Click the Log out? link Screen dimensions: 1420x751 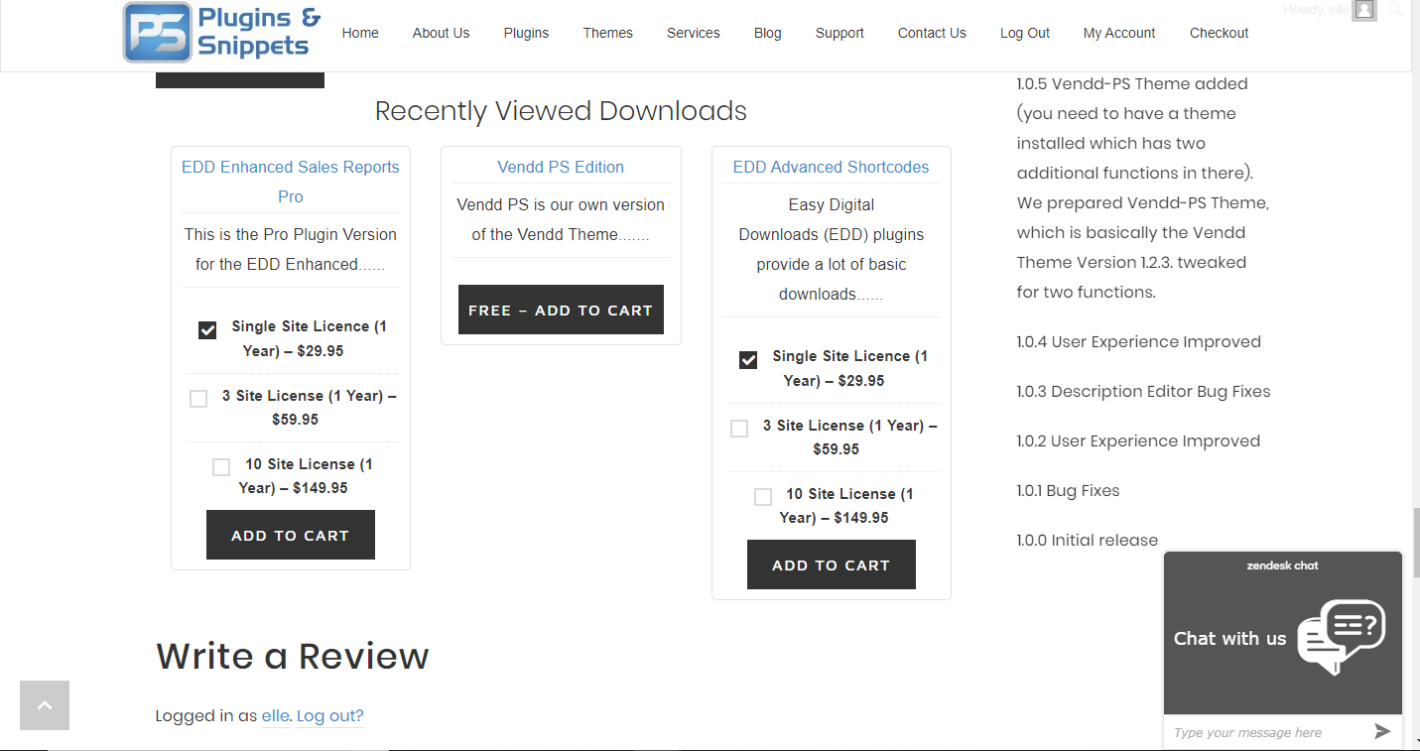(x=330, y=715)
